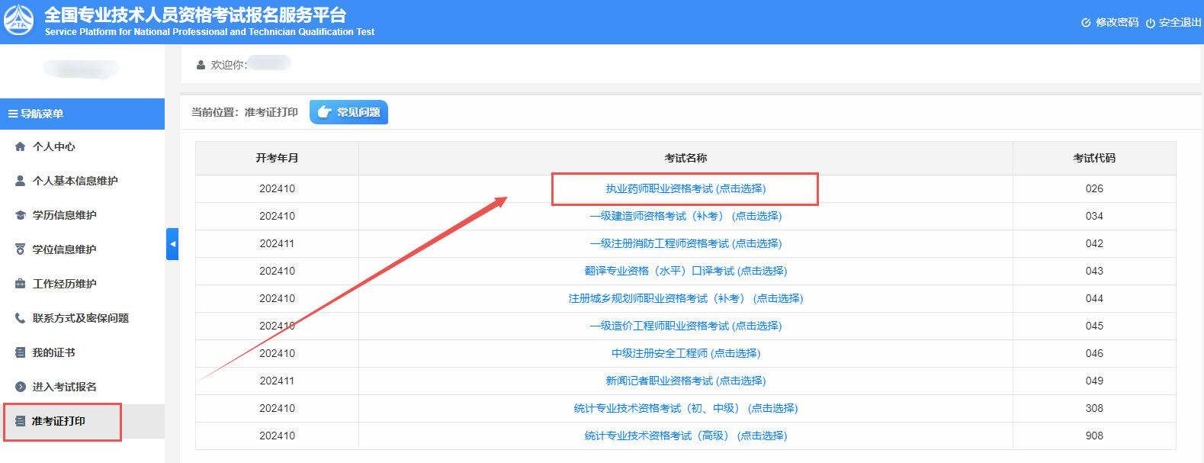Toggle the 导航菜单 navigation menu header
The image size is (1204, 463).
[x=36, y=114]
